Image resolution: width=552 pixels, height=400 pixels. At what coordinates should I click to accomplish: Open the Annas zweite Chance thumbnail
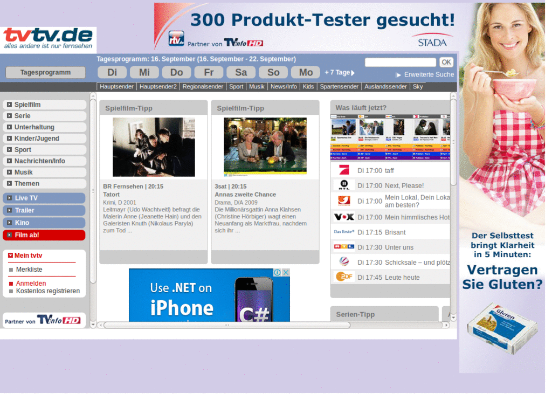(265, 147)
